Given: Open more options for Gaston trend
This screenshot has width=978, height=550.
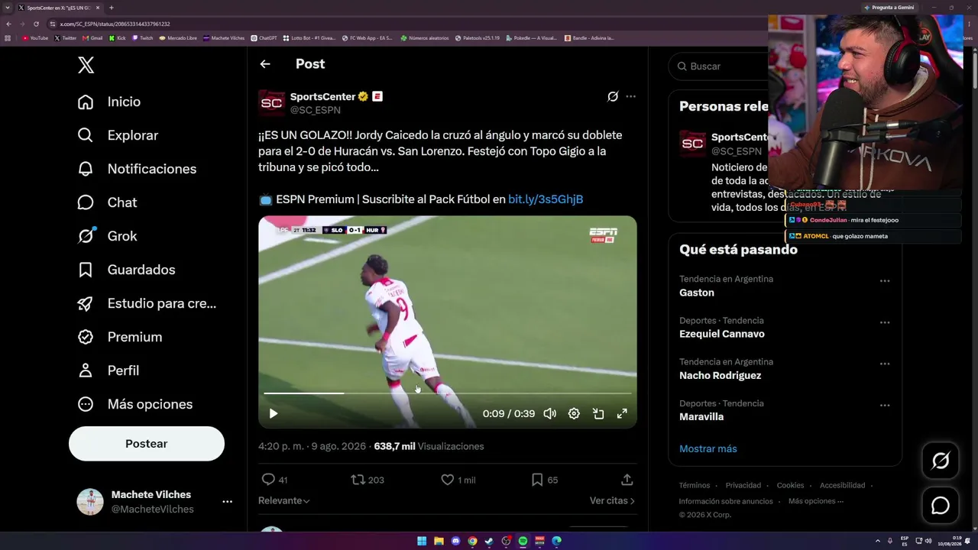Looking at the screenshot, I should (x=885, y=281).
